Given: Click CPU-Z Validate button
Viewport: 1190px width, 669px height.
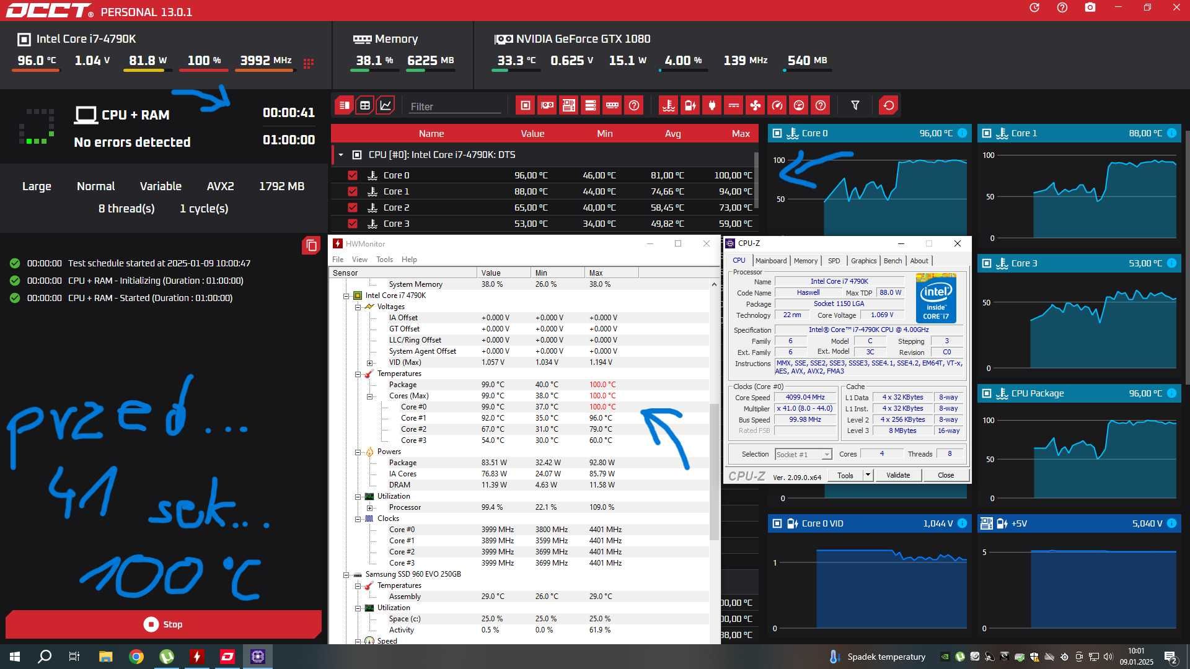Looking at the screenshot, I should pyautogui.click(x=898, y=475).
